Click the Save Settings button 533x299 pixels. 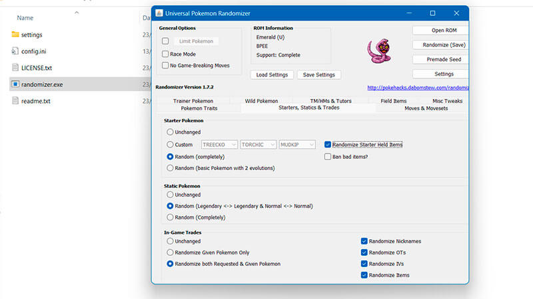click(319, 74)
